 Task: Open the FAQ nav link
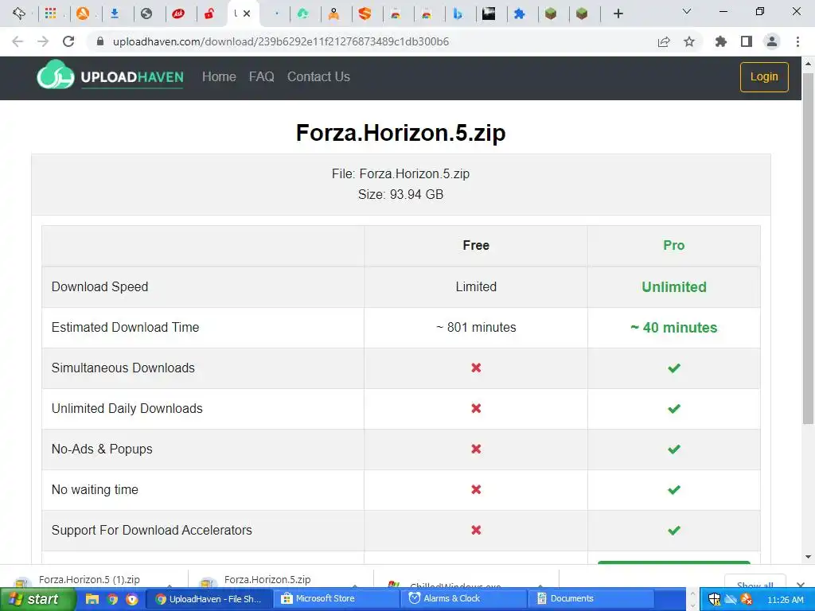click(x=261, y=76)
